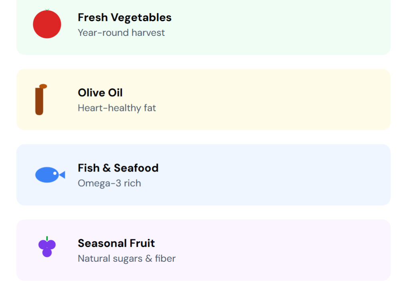Click the "Omega-3 rich" description text
The image size is (409, 282).
click(x=109, y=183)
